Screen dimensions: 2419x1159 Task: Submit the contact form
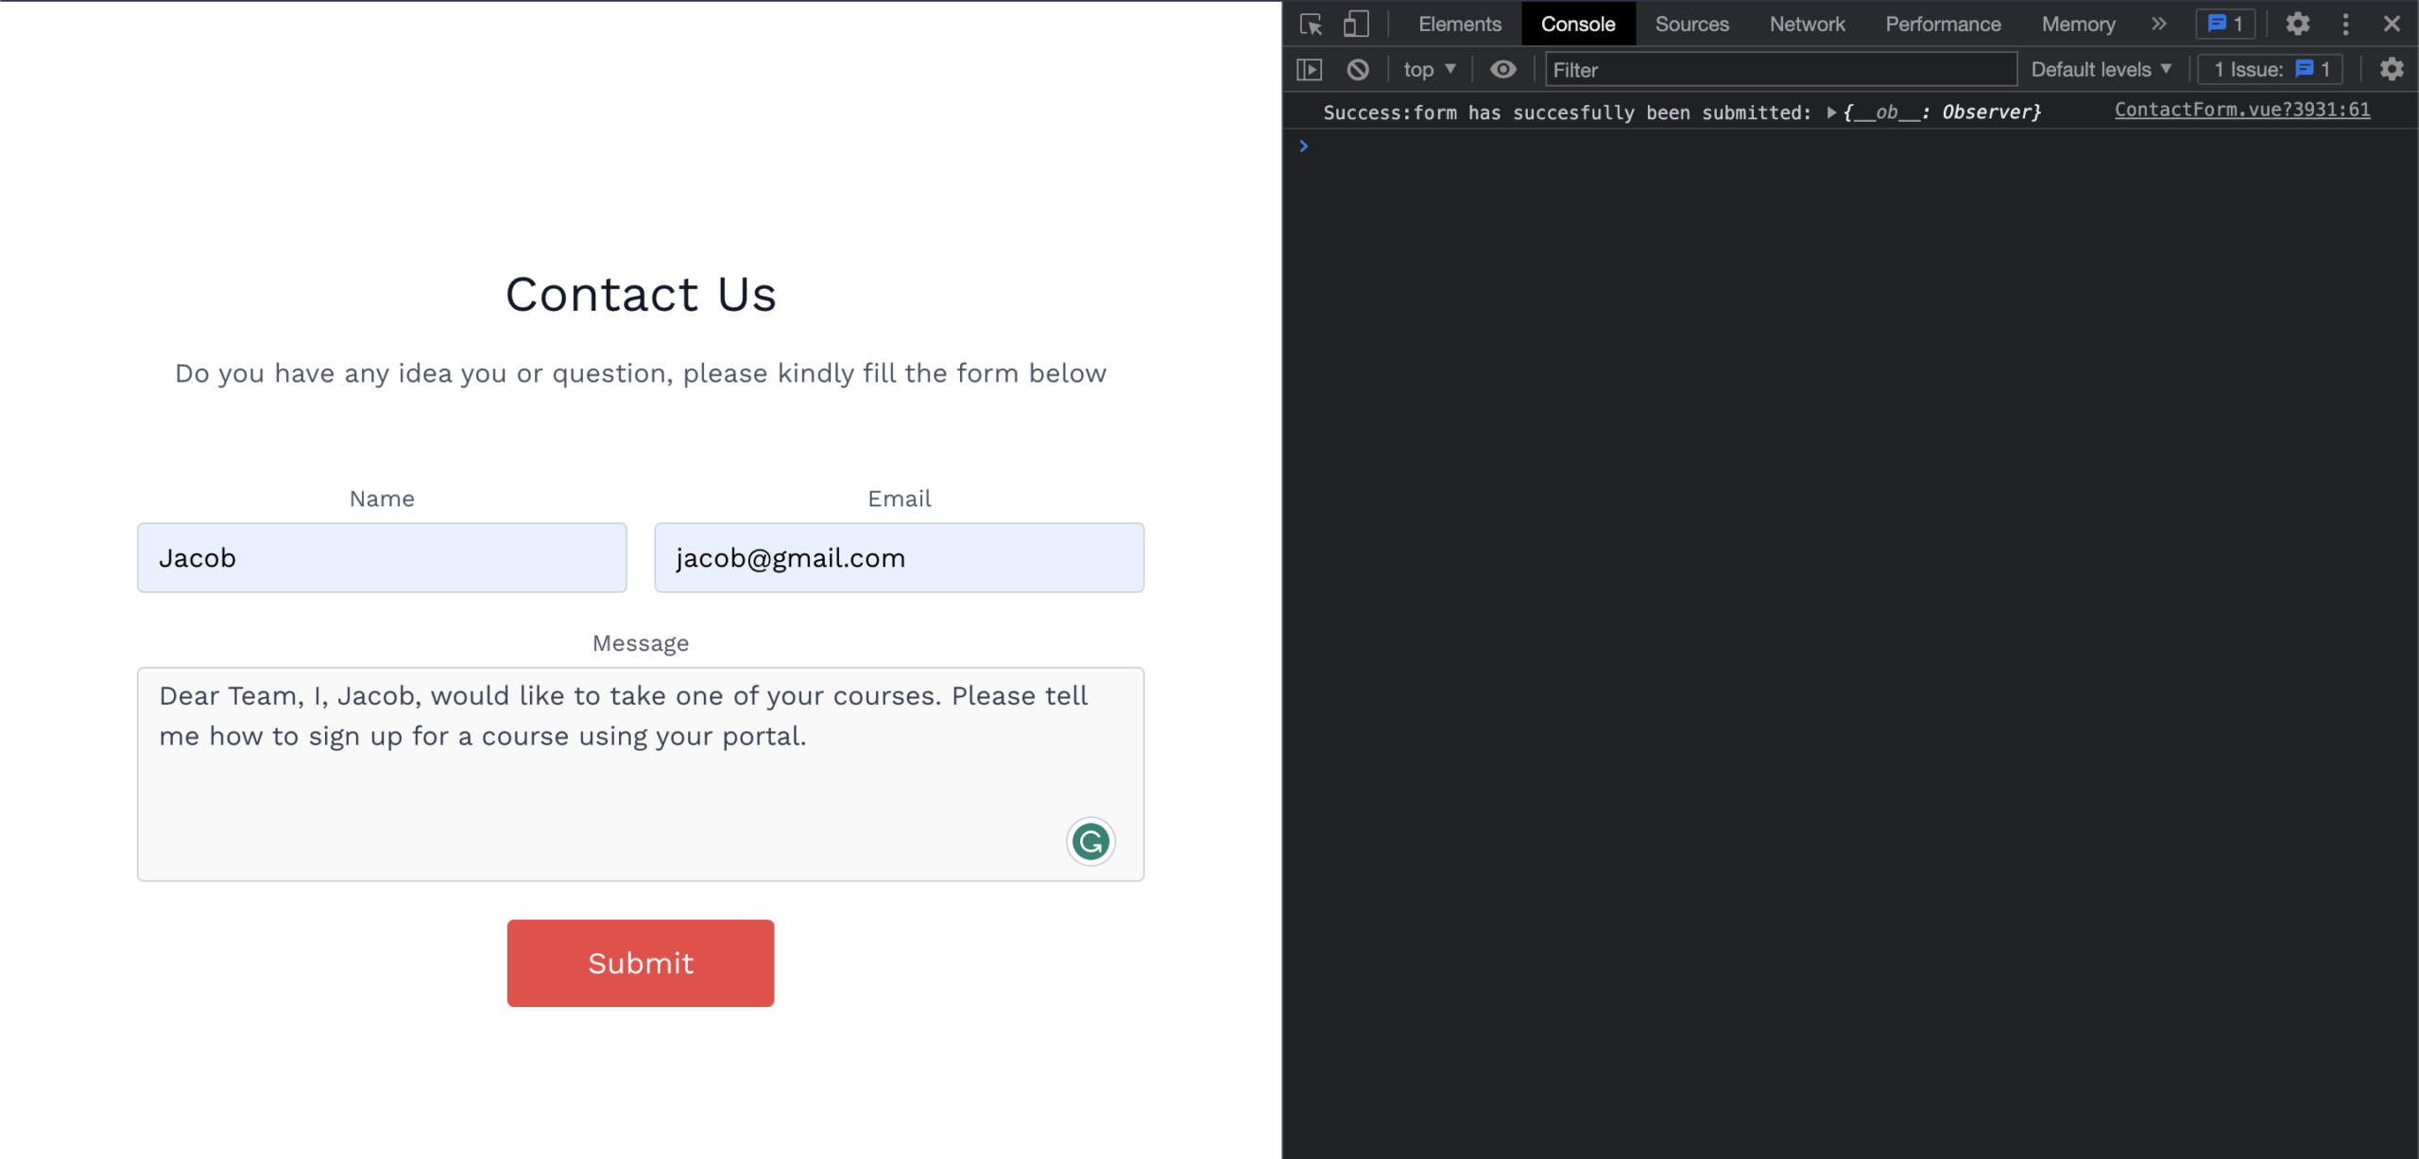(641, 963)
